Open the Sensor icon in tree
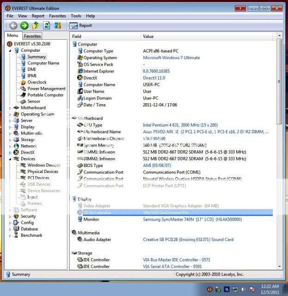The width and height of the screenshot is (288, 296). pos(23,102)
